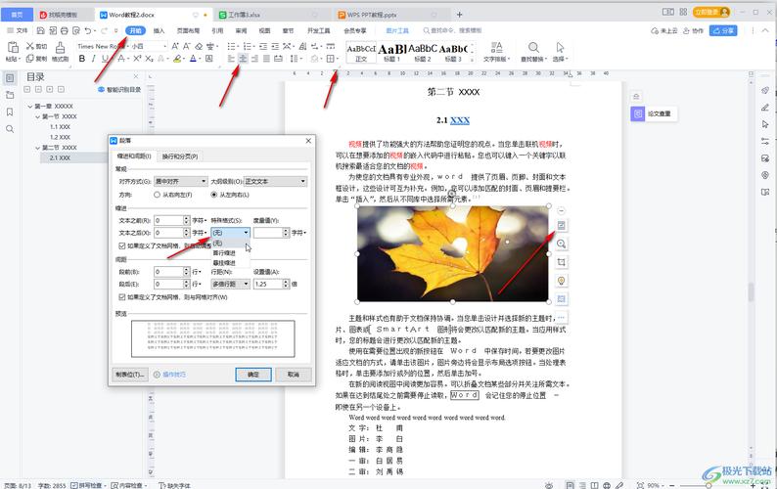This screenshot has width=777, height=489.
Task: Click the increase font size icon
Action: click(174, 46)
